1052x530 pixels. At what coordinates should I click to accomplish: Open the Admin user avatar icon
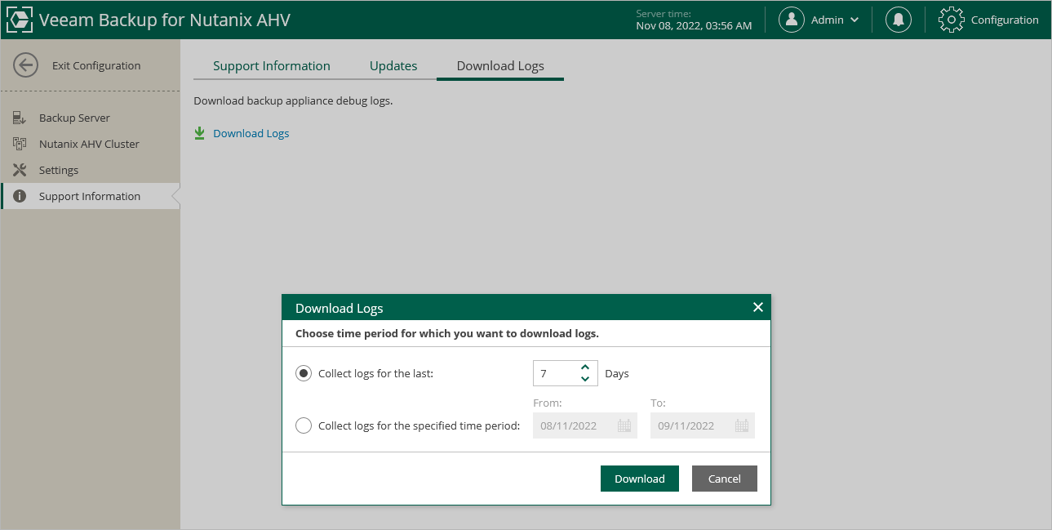792,20
